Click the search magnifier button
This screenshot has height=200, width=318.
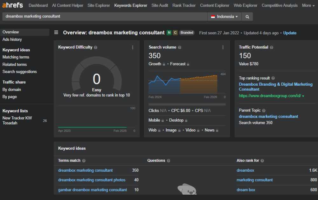[x=247, y=17]
